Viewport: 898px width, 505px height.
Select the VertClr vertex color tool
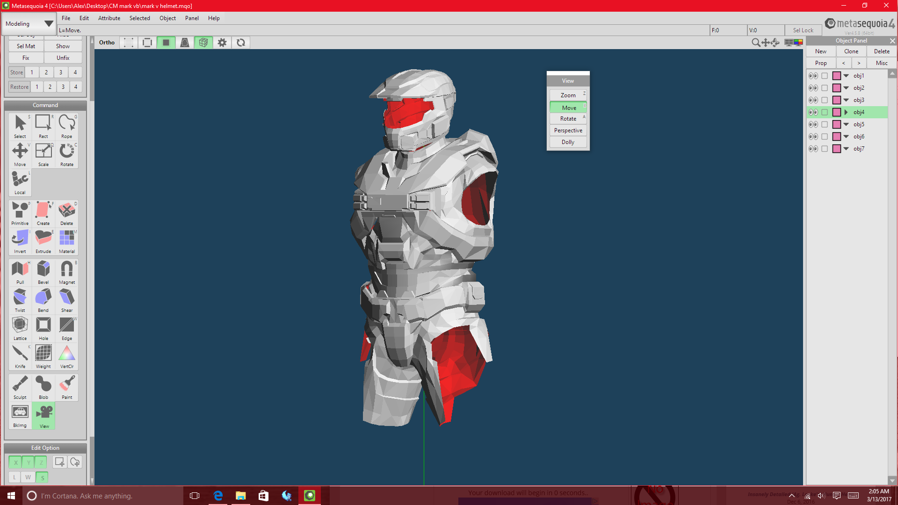tap(67, 356)
